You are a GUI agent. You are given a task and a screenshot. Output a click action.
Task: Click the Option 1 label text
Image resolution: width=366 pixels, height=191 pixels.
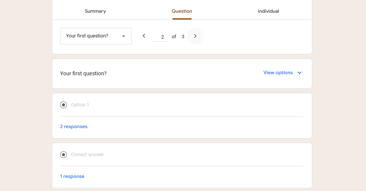[80, 105]
